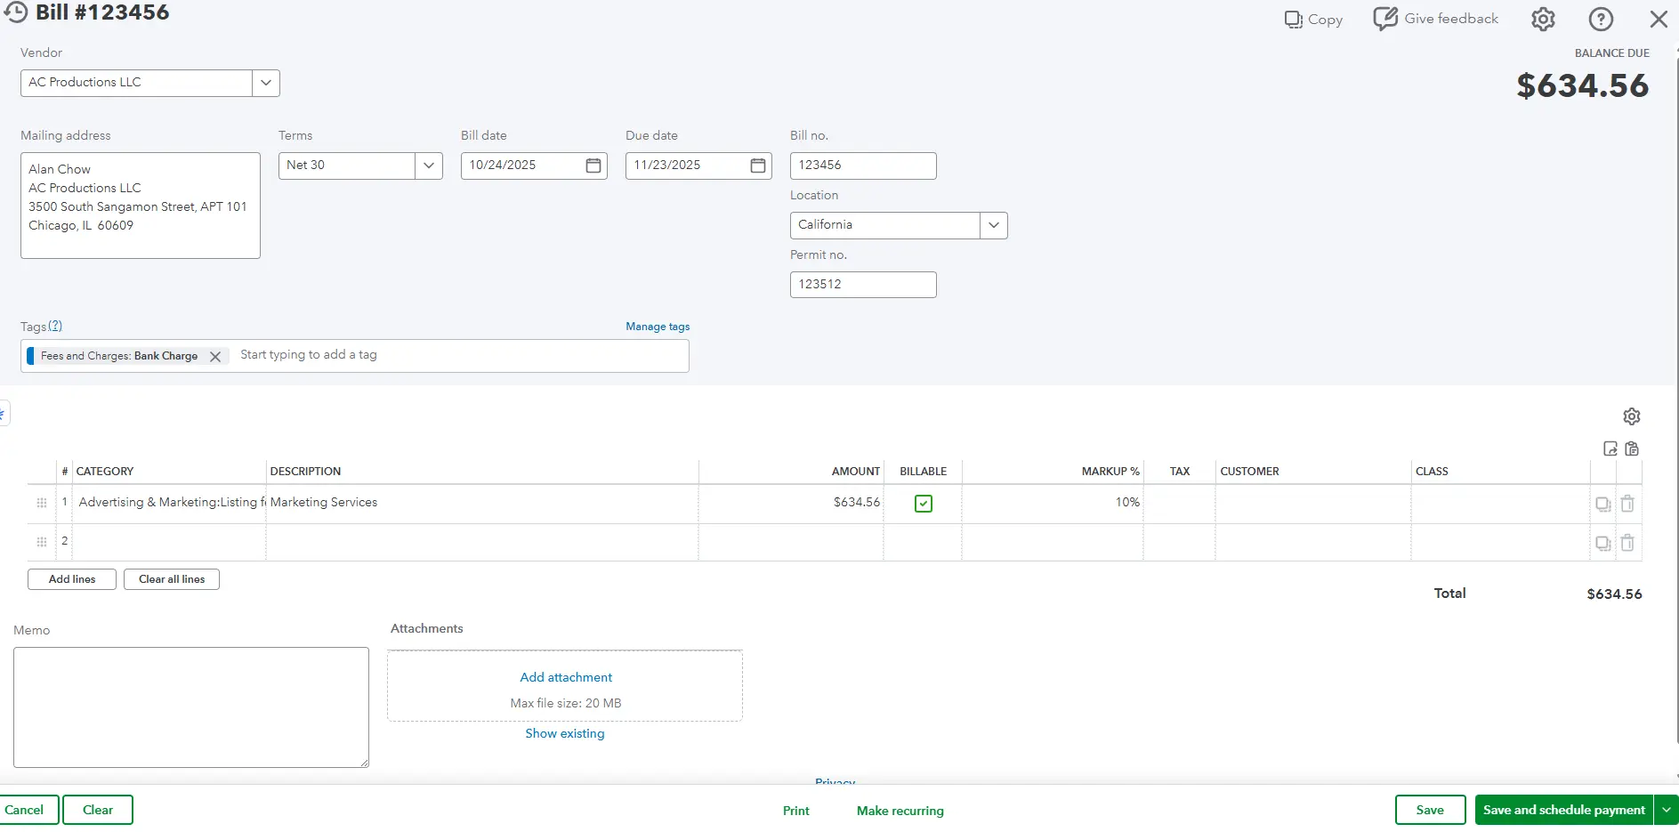Open the Location dropdown showing California

point(992,225)
